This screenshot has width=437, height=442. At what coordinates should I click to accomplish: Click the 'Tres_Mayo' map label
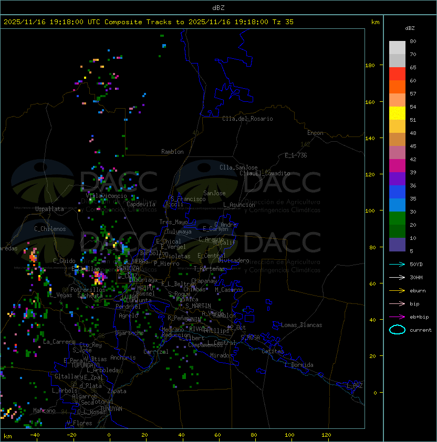[173, 222]
